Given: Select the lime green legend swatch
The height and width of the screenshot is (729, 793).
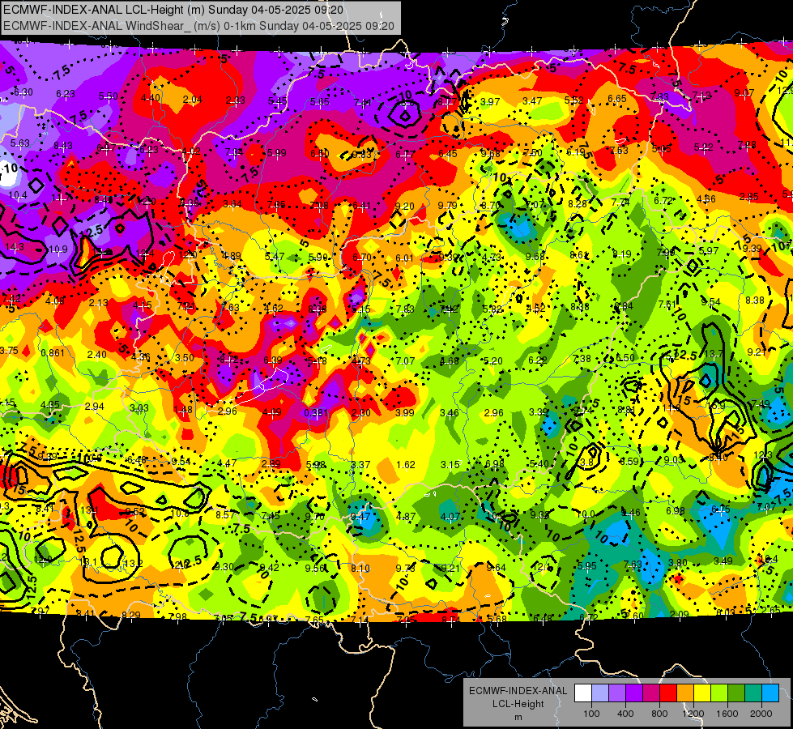Looking at the screenshot, I should pyautogui.click(x=718, y=693).
